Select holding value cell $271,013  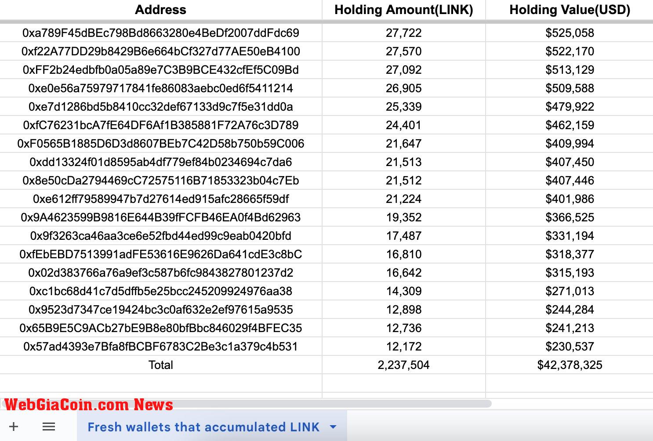[570, 291]
